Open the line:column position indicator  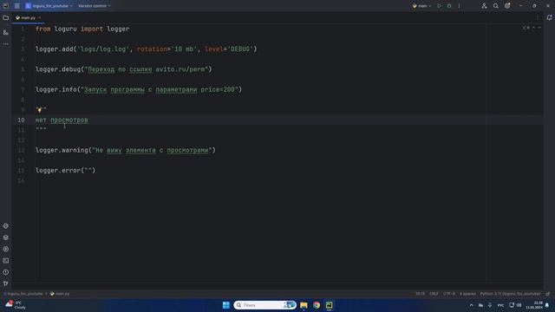coord(420,294)
